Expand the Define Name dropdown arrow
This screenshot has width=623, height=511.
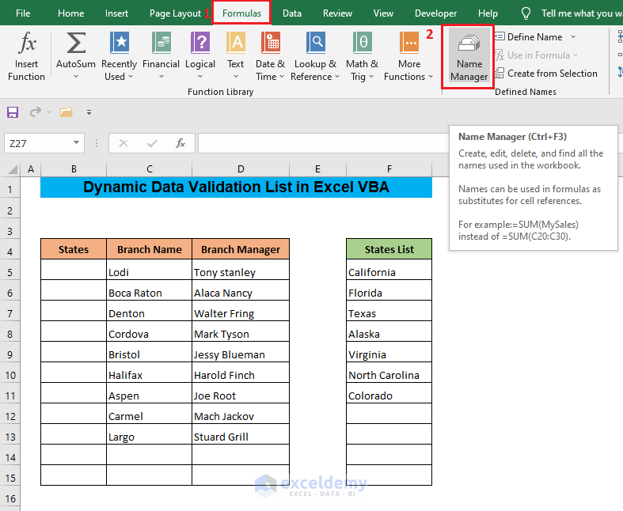[573, 37]
